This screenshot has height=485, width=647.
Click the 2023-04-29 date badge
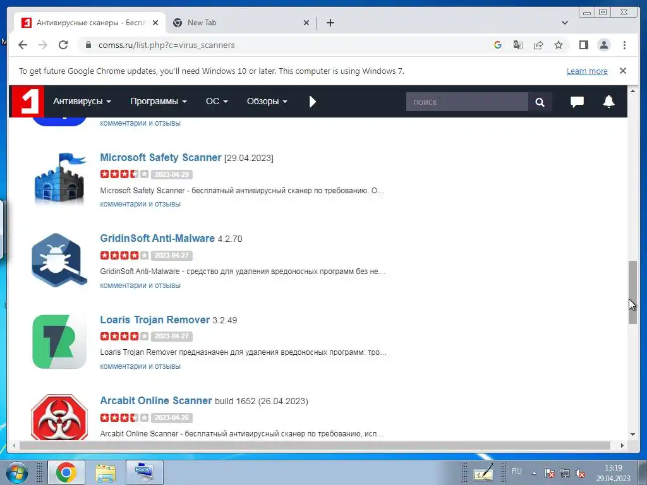(x=172, y=174)
